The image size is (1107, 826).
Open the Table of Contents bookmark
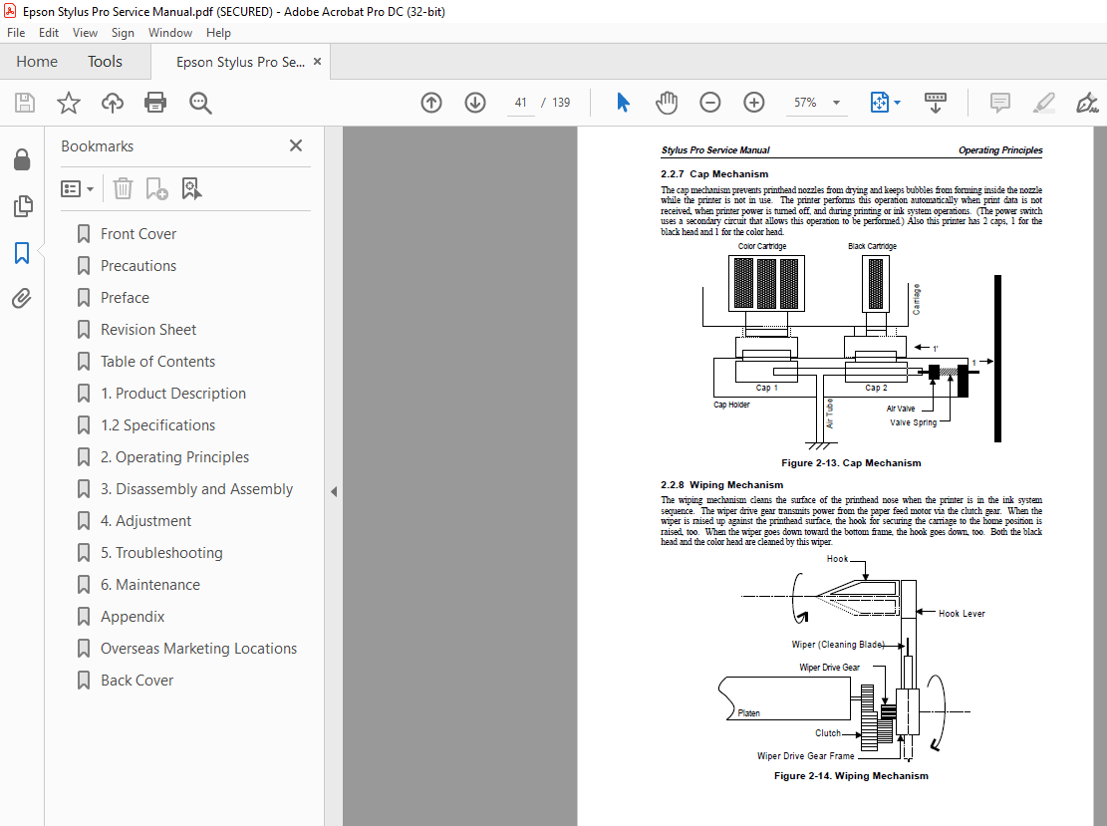(x=157, y=362)
